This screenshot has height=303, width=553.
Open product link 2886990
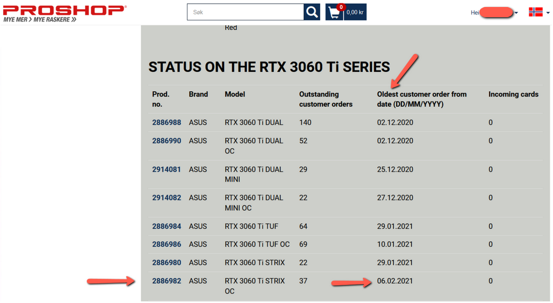(x=167, y=141)
